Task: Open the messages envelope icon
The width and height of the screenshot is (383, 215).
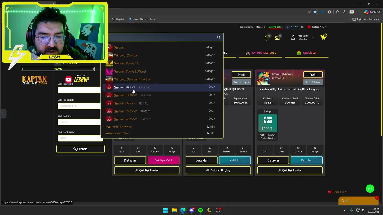Action: pos(277,38)
